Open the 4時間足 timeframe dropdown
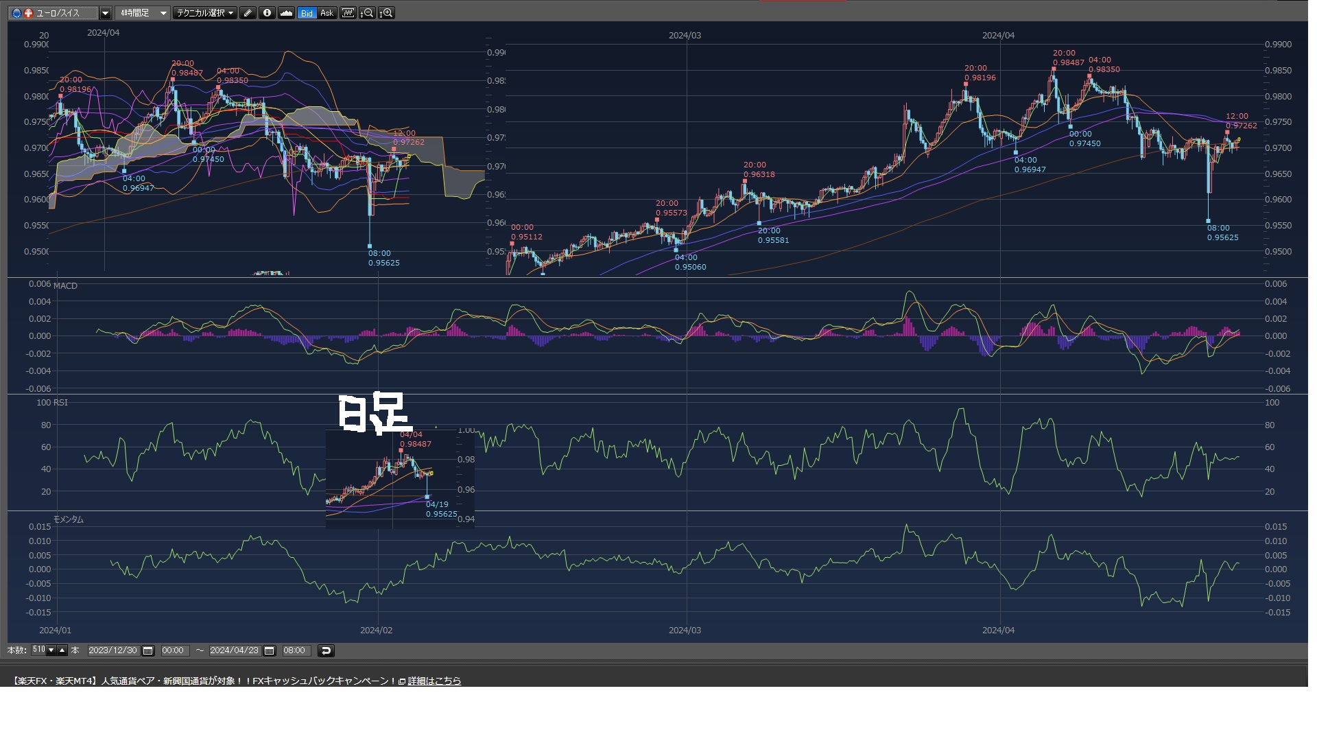 pyautogui.click(x=163, y=13)
